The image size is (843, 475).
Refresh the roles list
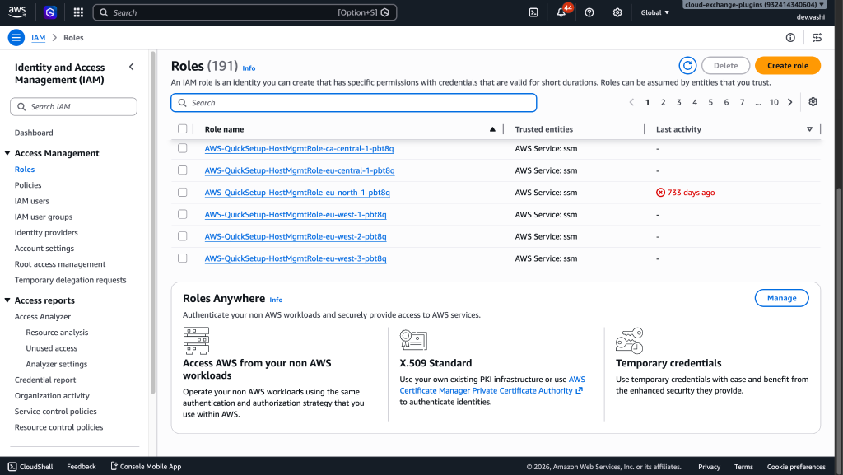[687, 66]
